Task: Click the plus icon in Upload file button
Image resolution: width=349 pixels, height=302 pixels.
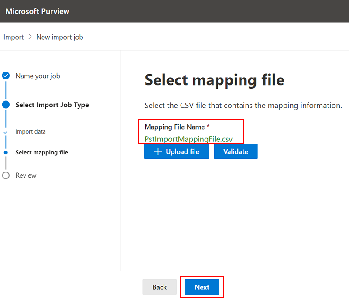Action: coord(158,151)
